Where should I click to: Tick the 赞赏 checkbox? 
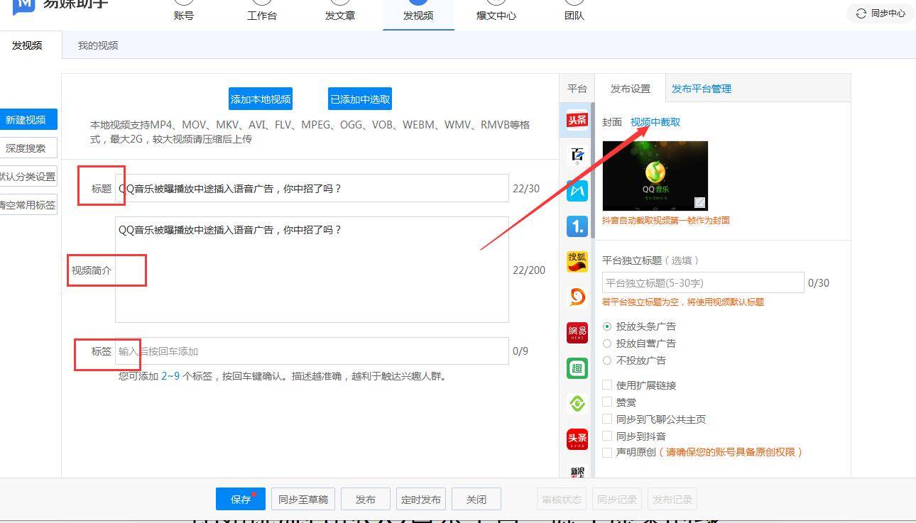(607, 402)
